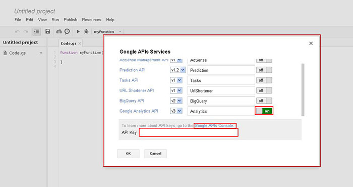Select Code.gs in the file sidebar
Viewport: 353px width, 187px height.
pyautogui.click(x=17, y=53)
